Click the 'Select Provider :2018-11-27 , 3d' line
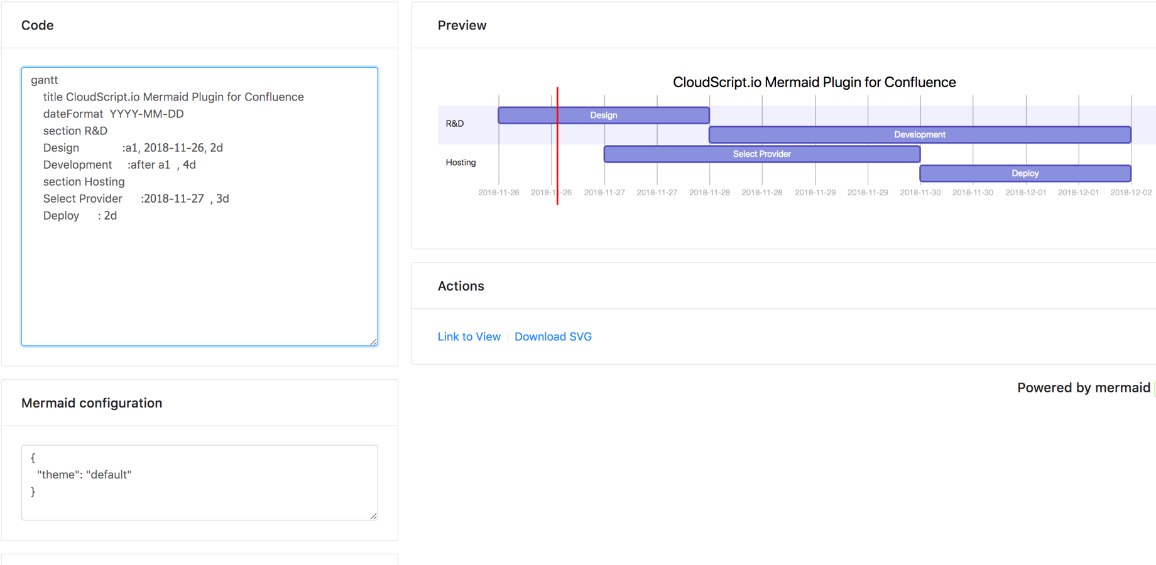 point(136,198)
